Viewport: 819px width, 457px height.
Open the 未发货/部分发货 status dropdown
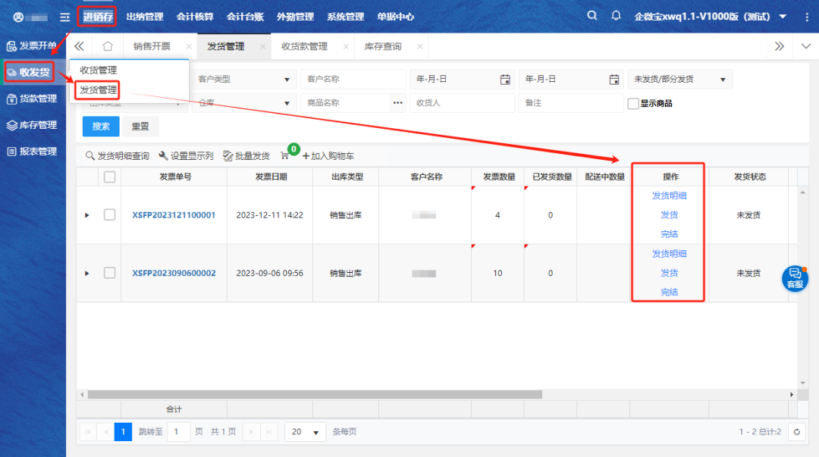pyautogui.click(x=680, y=80)
